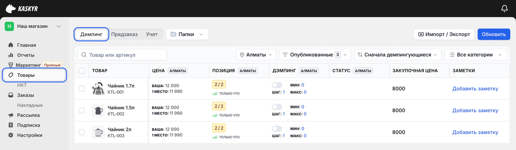
Task: Click the Опубликованные filter icon
Action: click(285, 55)
